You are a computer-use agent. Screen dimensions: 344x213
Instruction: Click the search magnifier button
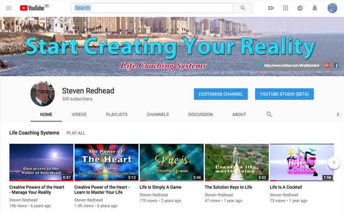pyautogui.click(x=243, y=8)
